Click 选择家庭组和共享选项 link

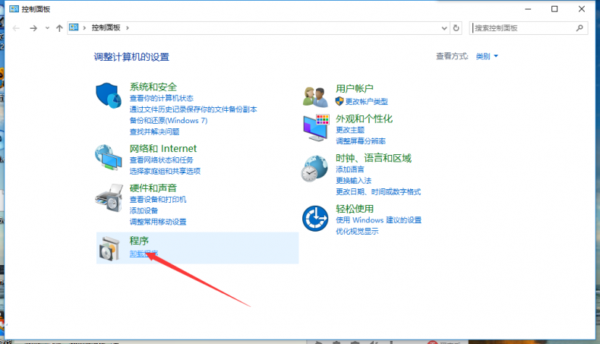point(165,171)
